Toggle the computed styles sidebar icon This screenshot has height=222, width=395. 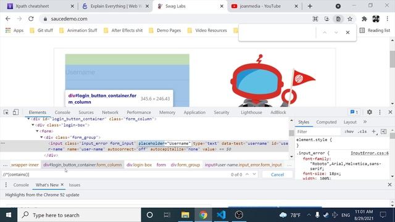(x=383, y=131)
